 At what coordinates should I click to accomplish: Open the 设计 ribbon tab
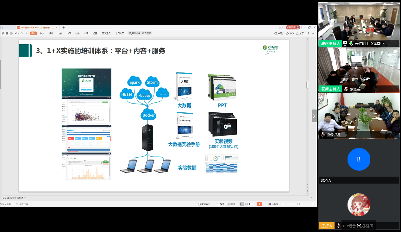point(51,33)
